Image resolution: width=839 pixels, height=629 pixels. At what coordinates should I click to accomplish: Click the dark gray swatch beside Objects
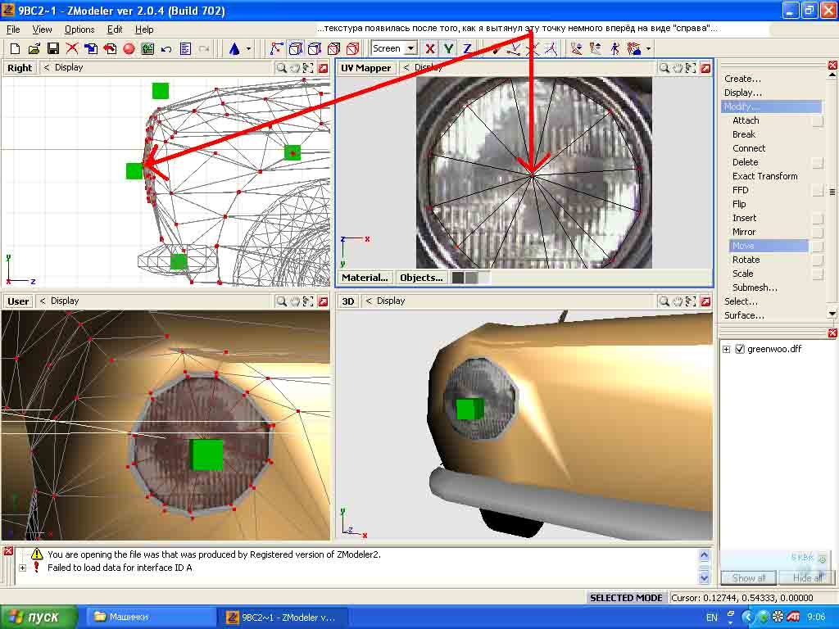pyautogui.click(x=458, y=278)
